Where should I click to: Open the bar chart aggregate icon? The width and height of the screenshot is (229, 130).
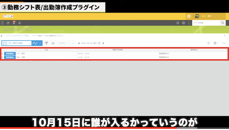click(x=53, y=43)
